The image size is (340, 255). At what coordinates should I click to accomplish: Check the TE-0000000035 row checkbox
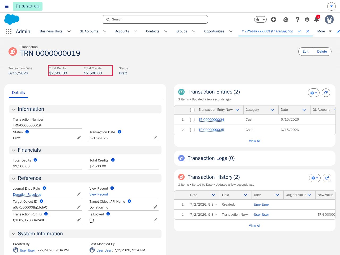tap(192, 130)
